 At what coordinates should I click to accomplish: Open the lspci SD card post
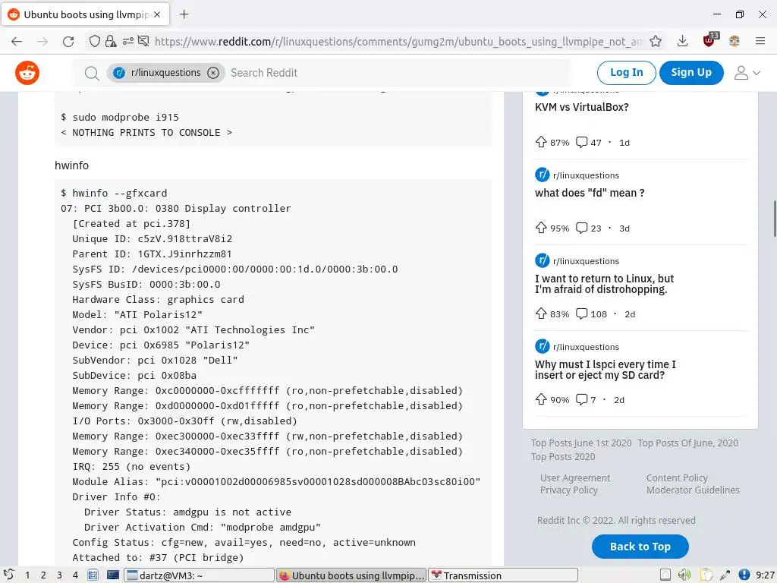point(605,370)
